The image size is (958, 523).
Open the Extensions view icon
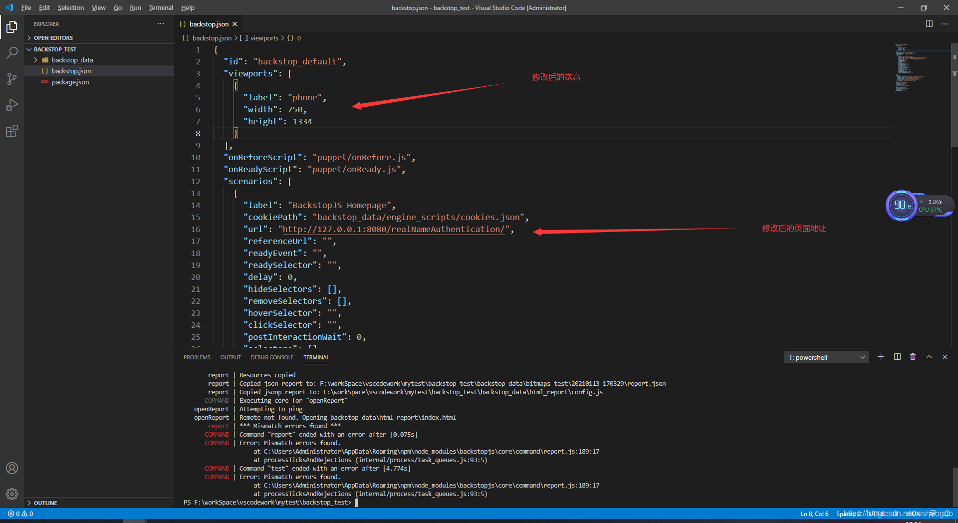(12, 131)
